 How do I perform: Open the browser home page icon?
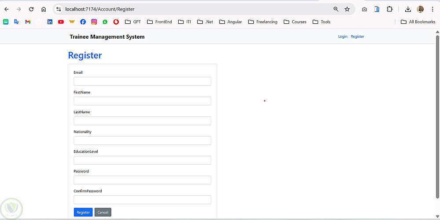click(x=44, y=9)
